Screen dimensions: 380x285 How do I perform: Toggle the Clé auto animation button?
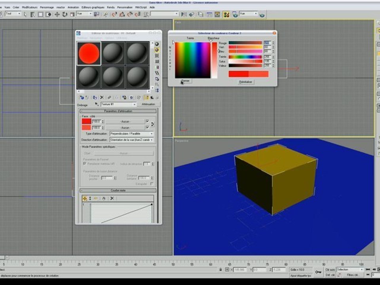click(x=330, y=270)
